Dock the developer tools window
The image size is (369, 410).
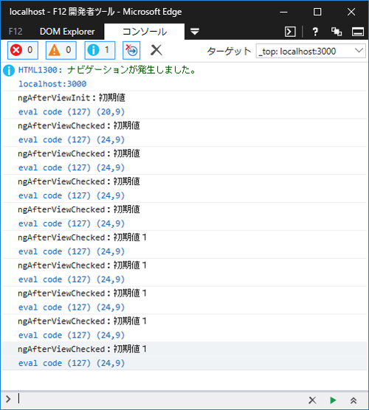358,32
